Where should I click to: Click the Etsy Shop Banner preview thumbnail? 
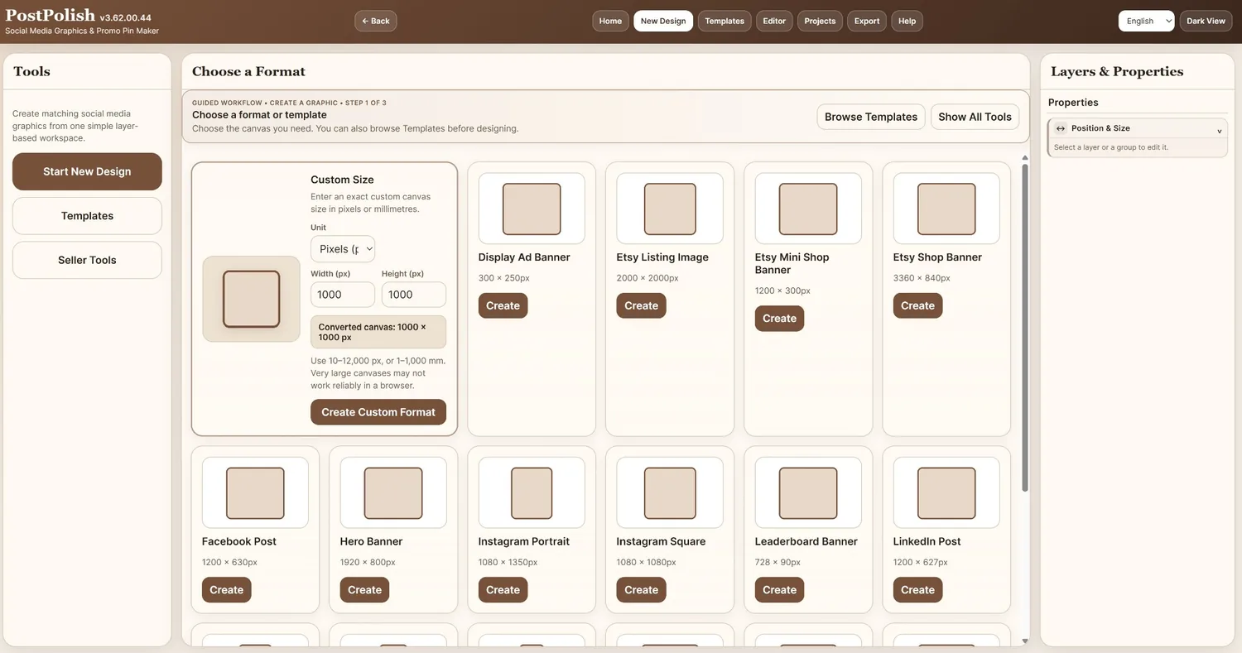(x=946, y=209)
